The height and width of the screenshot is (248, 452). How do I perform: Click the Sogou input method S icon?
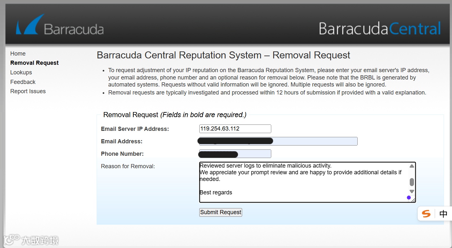coord(426,214)
